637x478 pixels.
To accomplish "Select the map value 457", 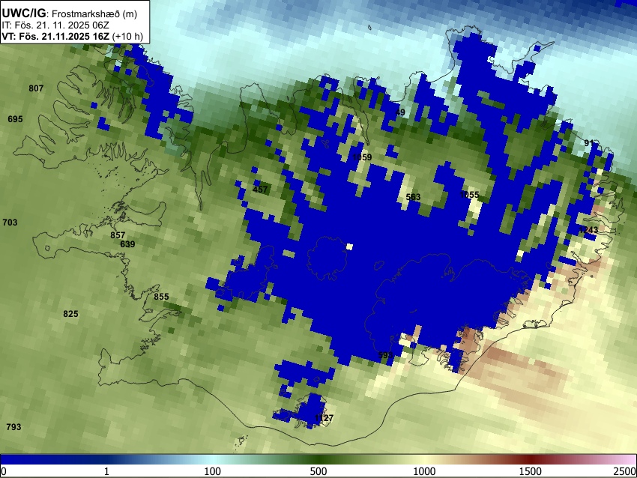I will coord(260,190).
